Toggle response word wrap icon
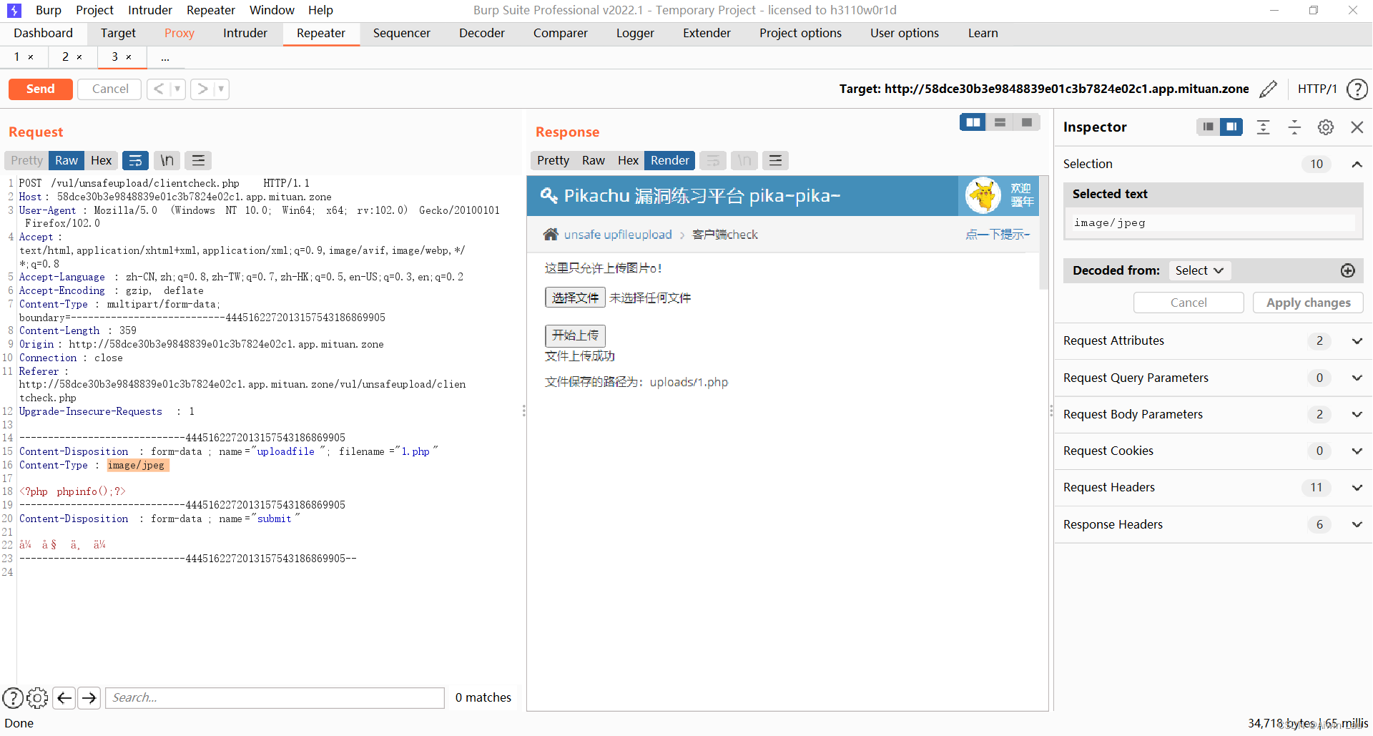 713,160
